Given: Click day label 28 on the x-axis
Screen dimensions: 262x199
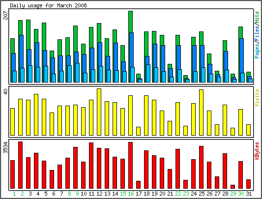Looking at the screenshot, I should point(225,194).
